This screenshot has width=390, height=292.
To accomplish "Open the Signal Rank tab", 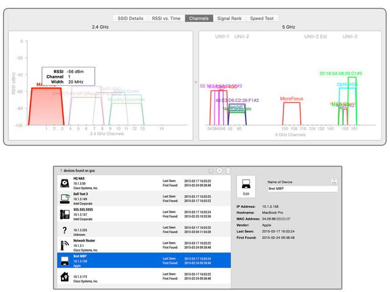I will pos(229,18).
